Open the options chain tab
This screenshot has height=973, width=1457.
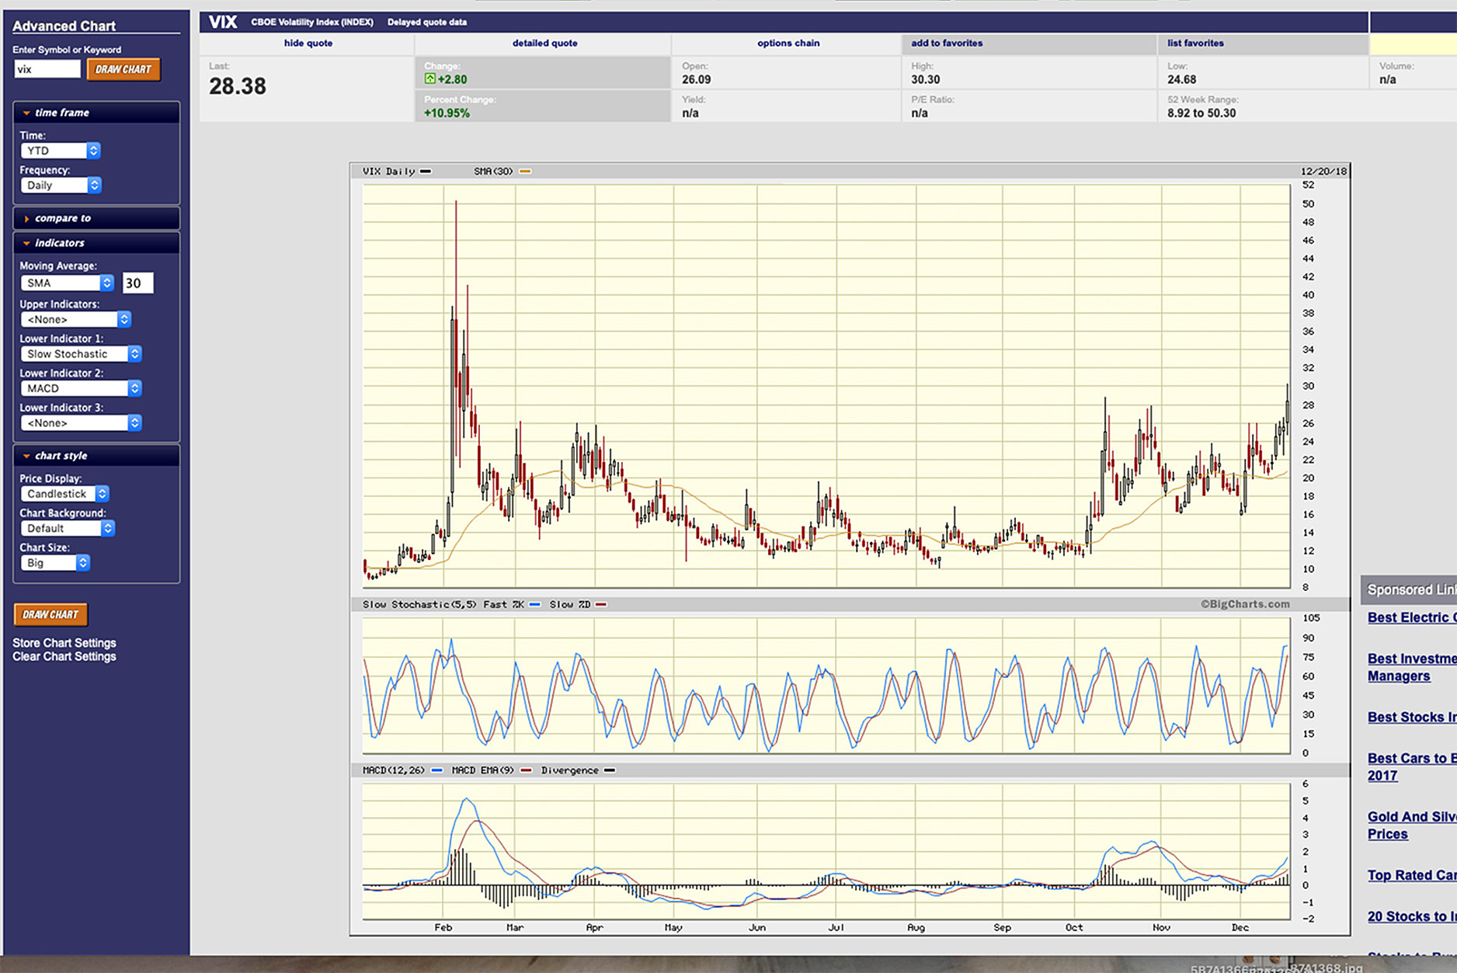tap(788, 43)
